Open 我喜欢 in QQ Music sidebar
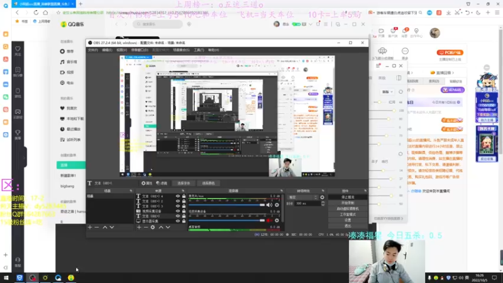 (69, 108)
